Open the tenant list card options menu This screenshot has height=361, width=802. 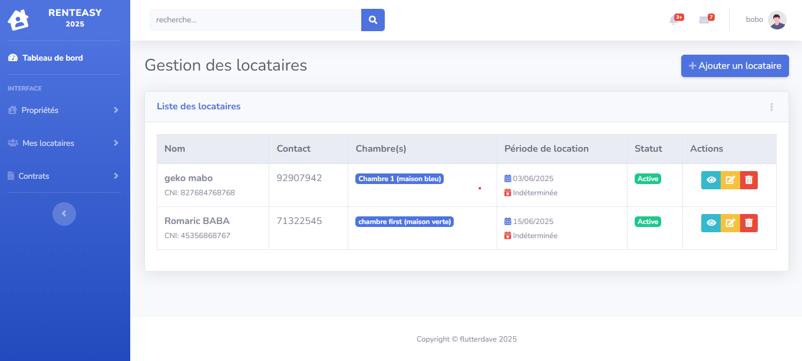(771, 107)
